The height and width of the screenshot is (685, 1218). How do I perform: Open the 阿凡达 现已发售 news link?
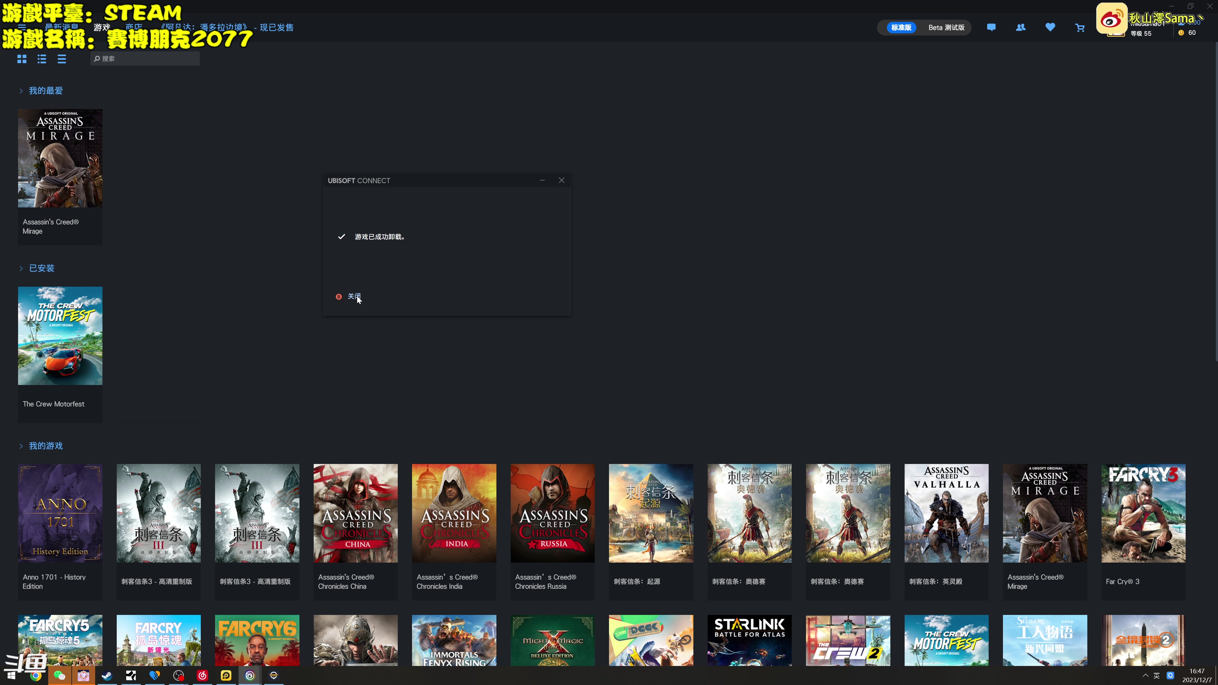[227, 27]
